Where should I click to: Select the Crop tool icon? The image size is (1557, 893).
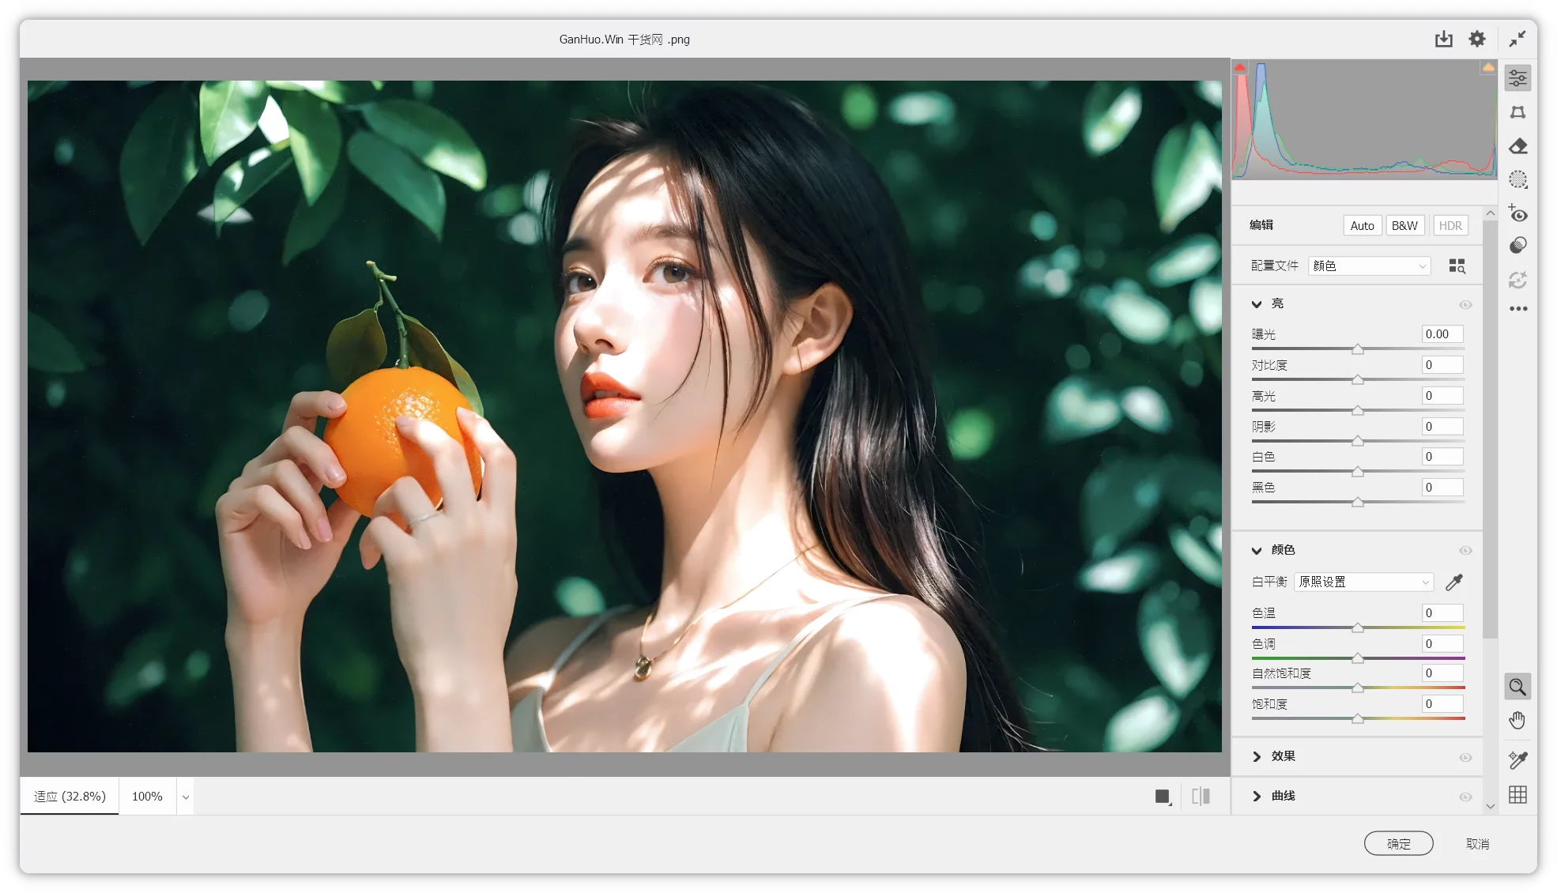point(1517,112)
